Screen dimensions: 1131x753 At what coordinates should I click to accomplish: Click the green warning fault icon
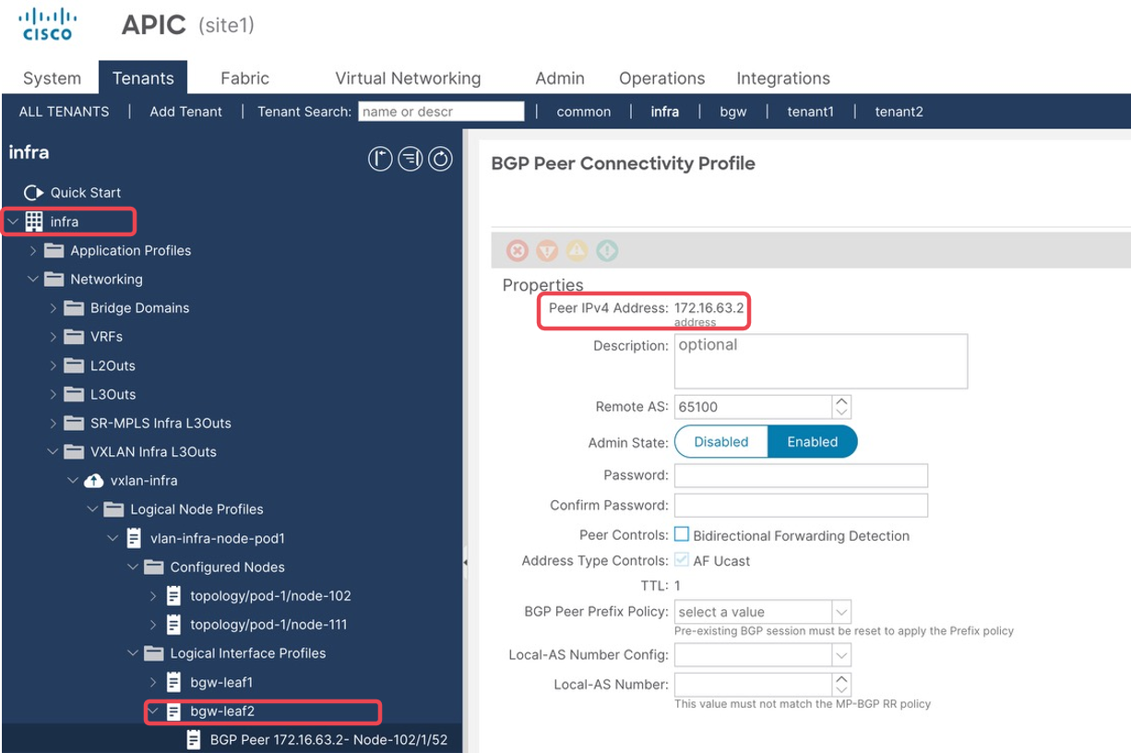pos(606,250)
